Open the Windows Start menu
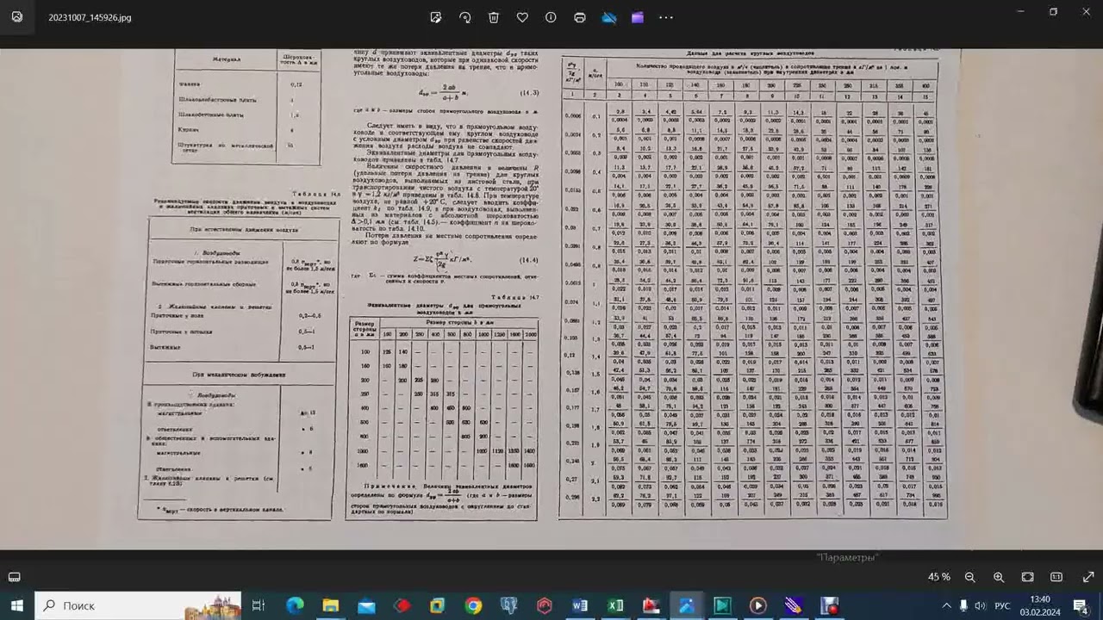1103x620 pixels. tap(17, 605)
